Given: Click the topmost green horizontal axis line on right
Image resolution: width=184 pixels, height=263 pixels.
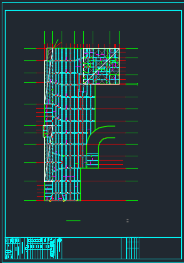Looking at the screenshot, I should pyautogui.click(x=132, y=49).
